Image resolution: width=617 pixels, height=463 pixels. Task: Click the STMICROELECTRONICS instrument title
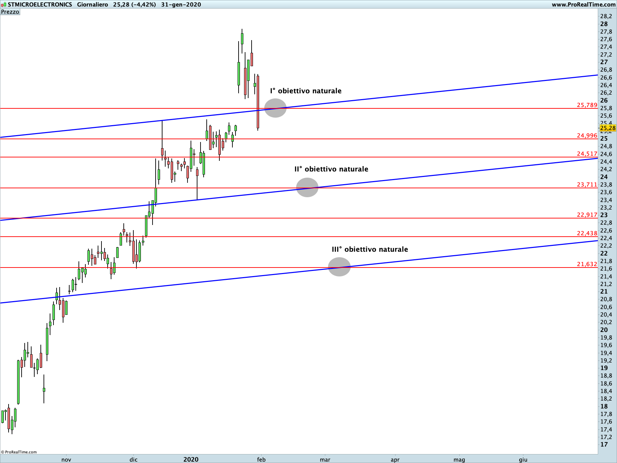pyautogui.click(x=40, y=4)
